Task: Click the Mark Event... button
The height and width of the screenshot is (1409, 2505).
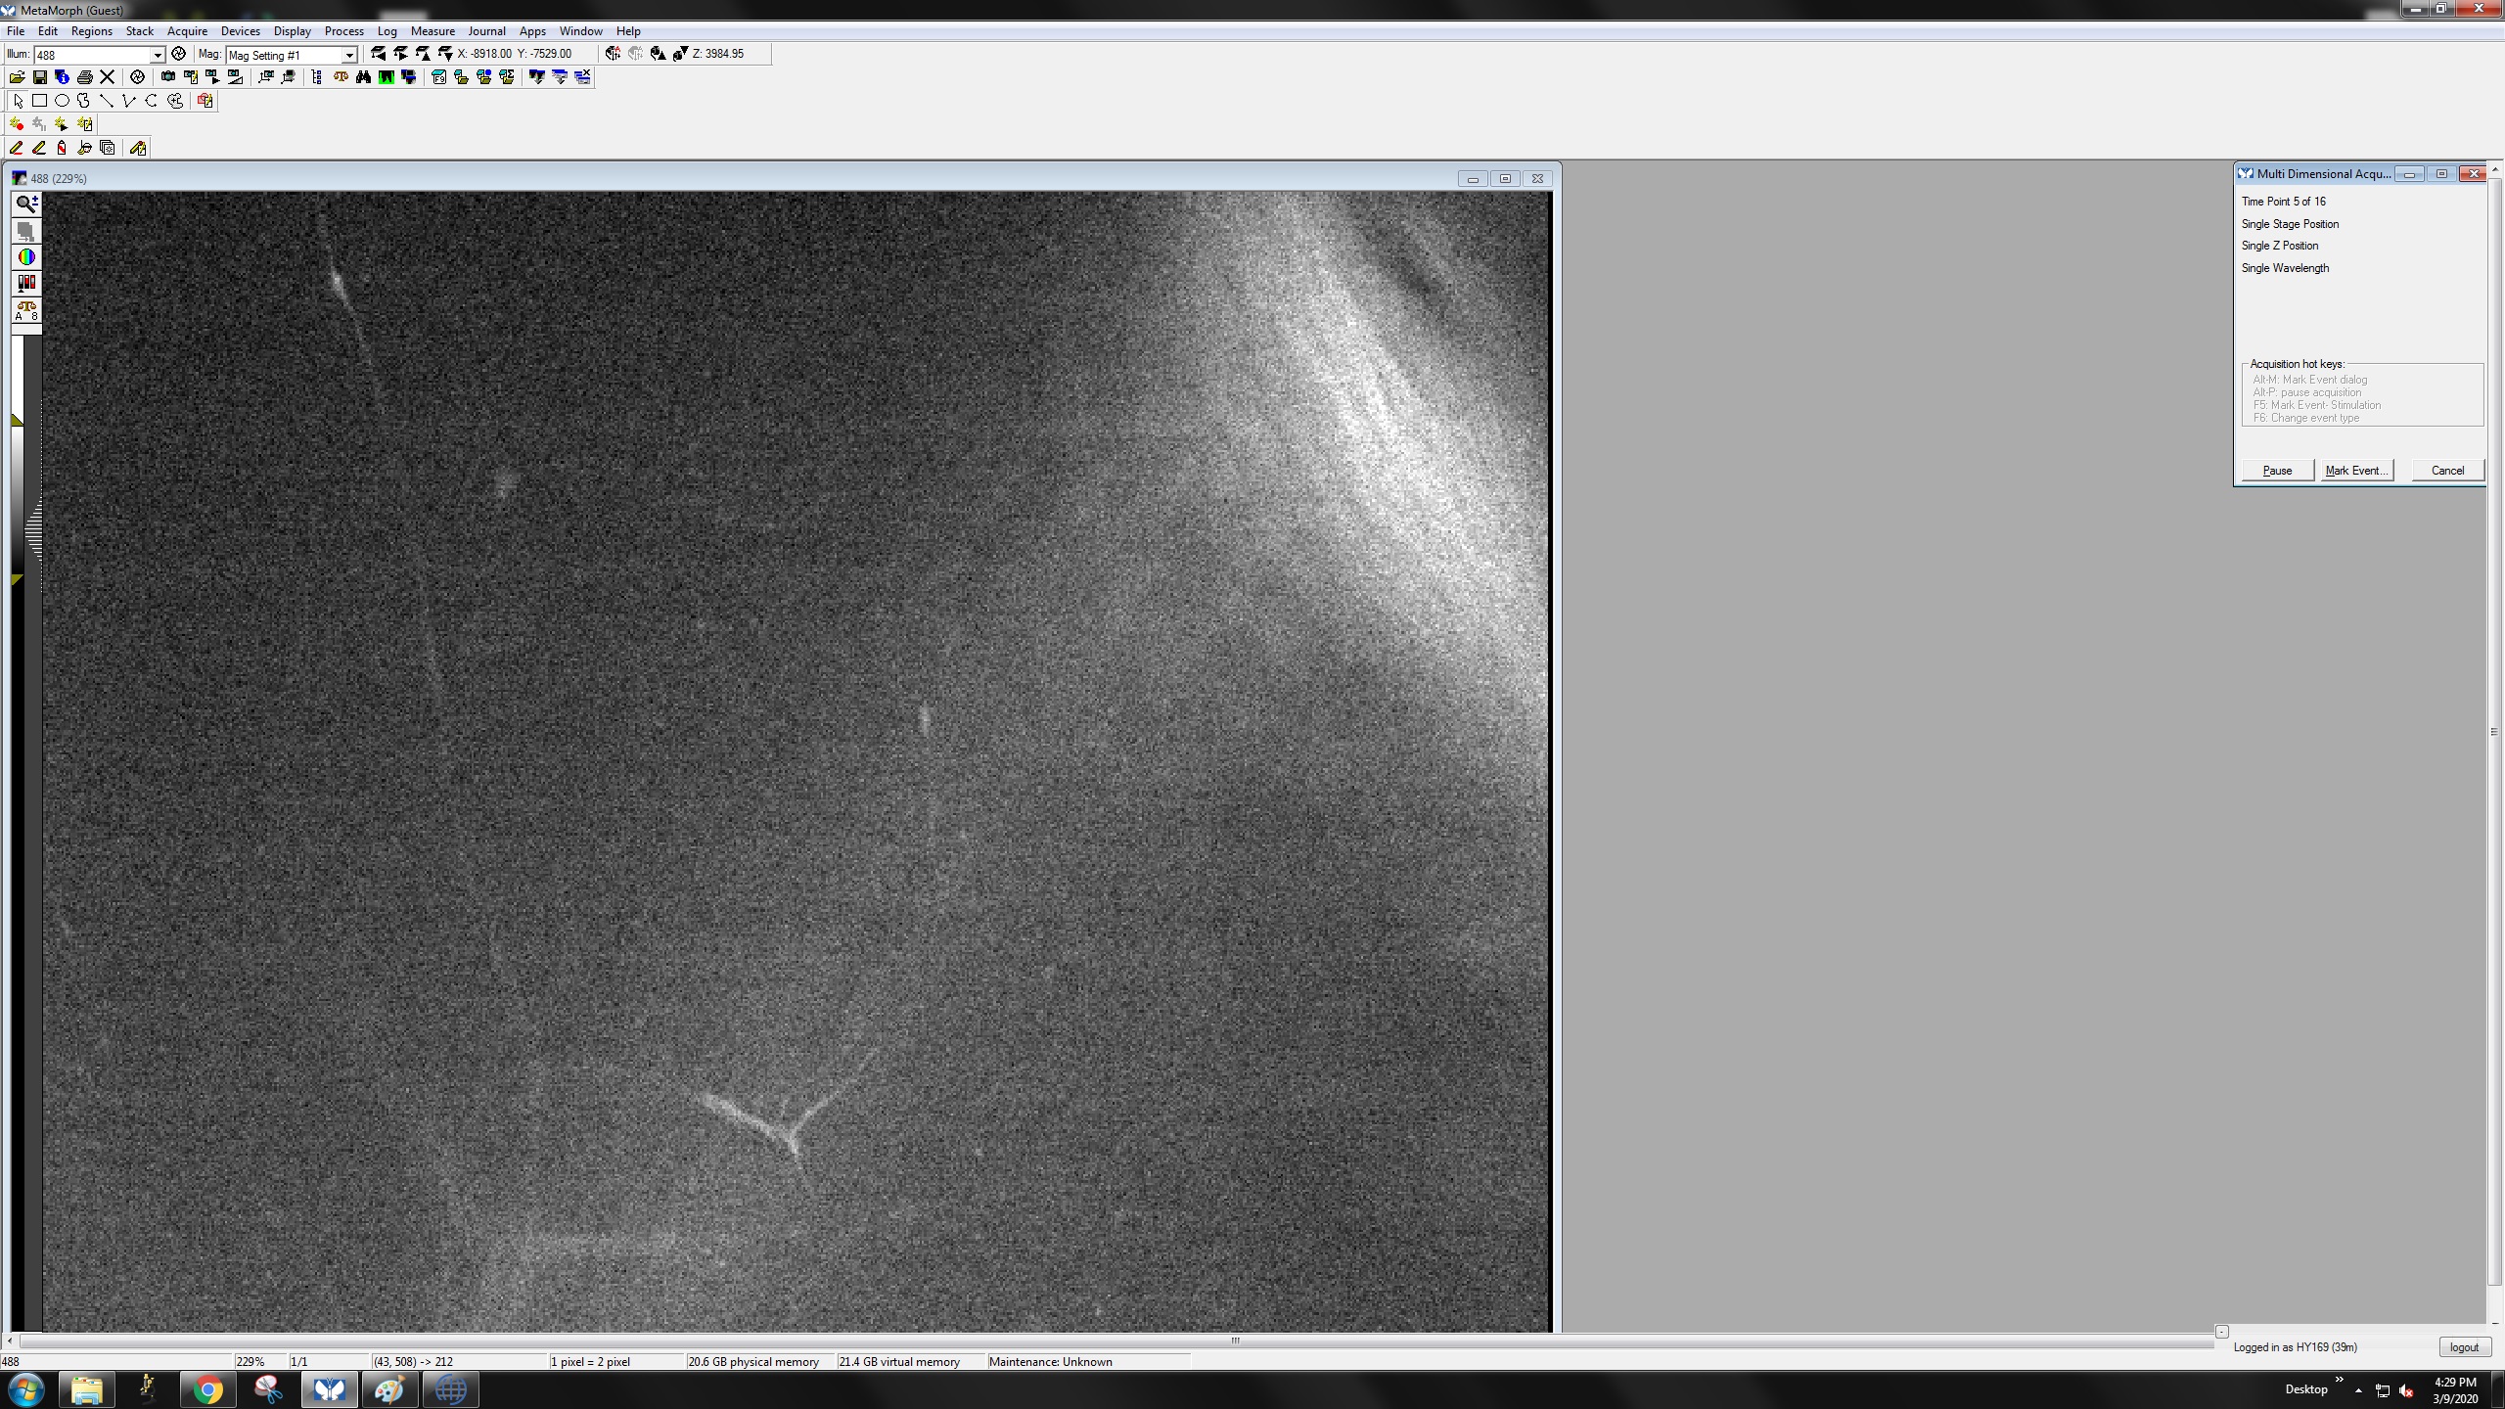Action: click(x=2356, y=471)
